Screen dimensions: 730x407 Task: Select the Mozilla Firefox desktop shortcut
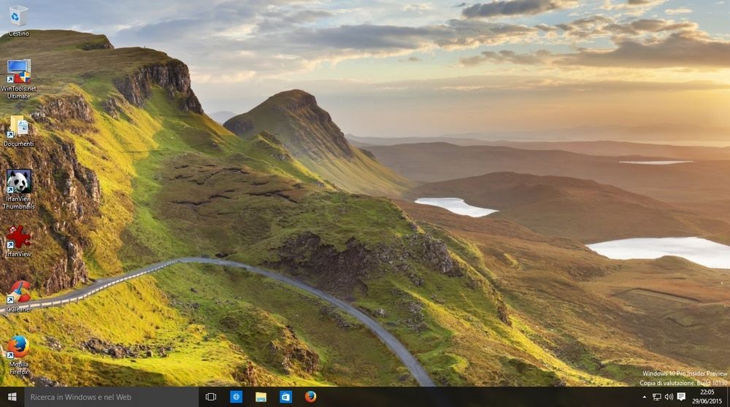click(x=18, y=347)
